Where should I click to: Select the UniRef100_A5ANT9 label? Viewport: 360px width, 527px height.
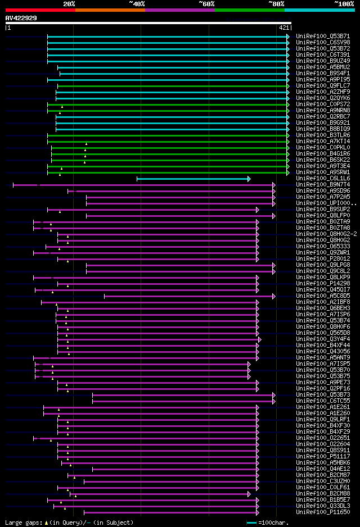[x=323, y=357]
